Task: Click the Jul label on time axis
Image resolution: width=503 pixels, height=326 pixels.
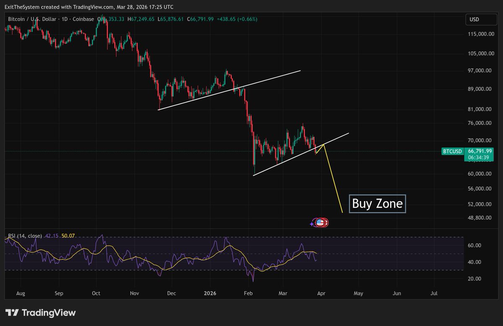Action: pyautogui.click(x=434, y=294)
